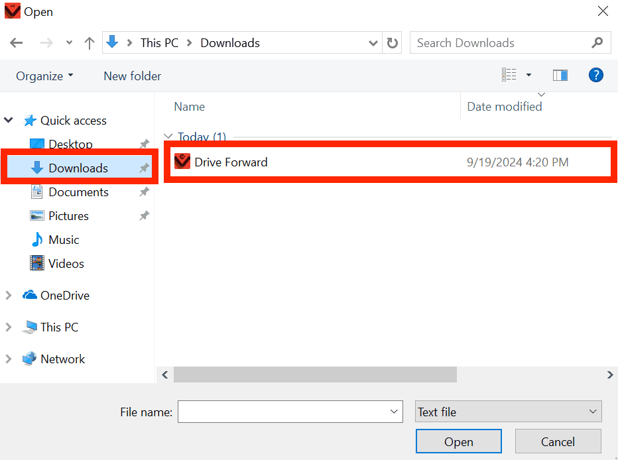Unpin Downloads from Quick access
Screen dimensions: 618x460
click(144, 168)
